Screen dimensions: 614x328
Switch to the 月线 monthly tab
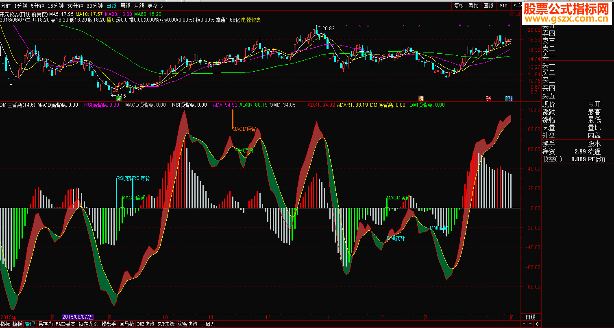point(139,6)
